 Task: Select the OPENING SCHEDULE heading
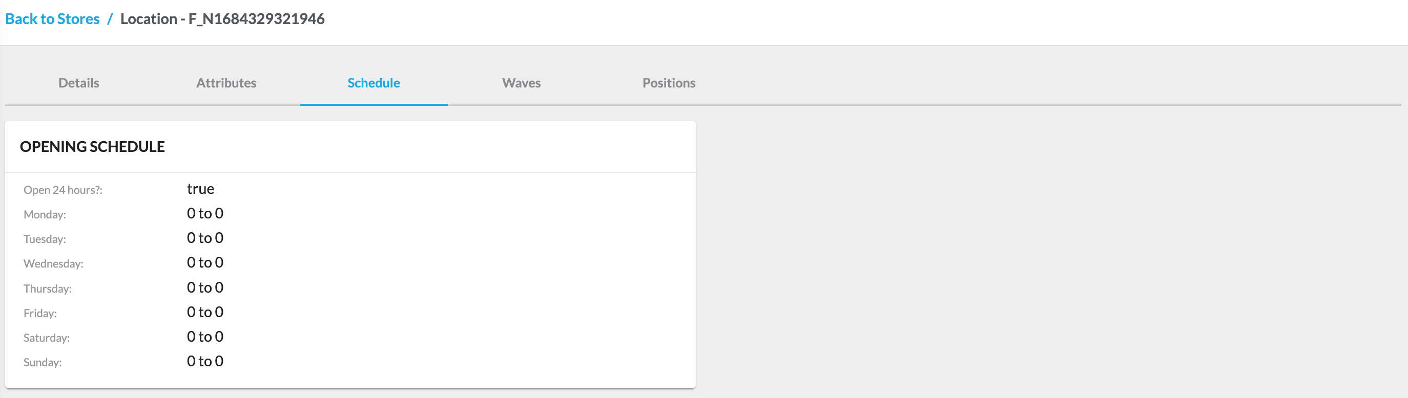coord(92,146)
